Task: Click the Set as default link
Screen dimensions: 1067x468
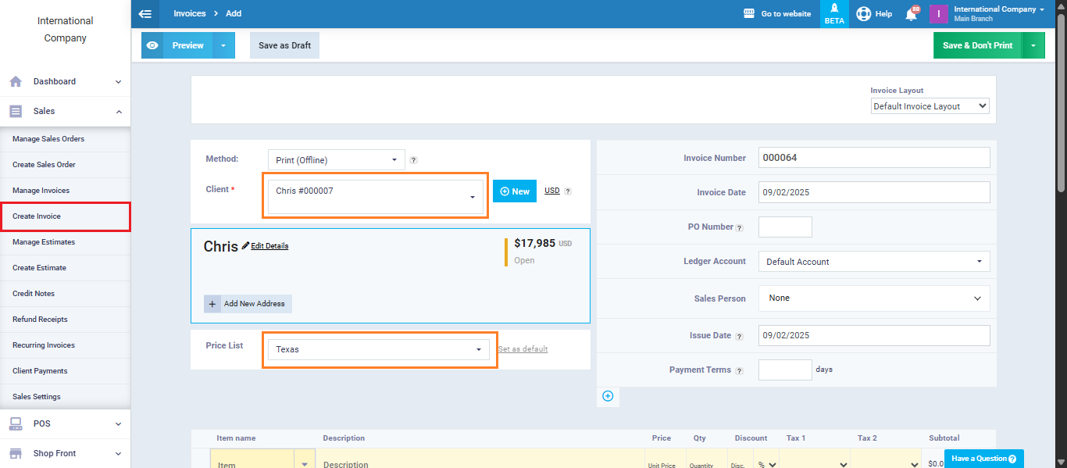Action: (523, 349)
